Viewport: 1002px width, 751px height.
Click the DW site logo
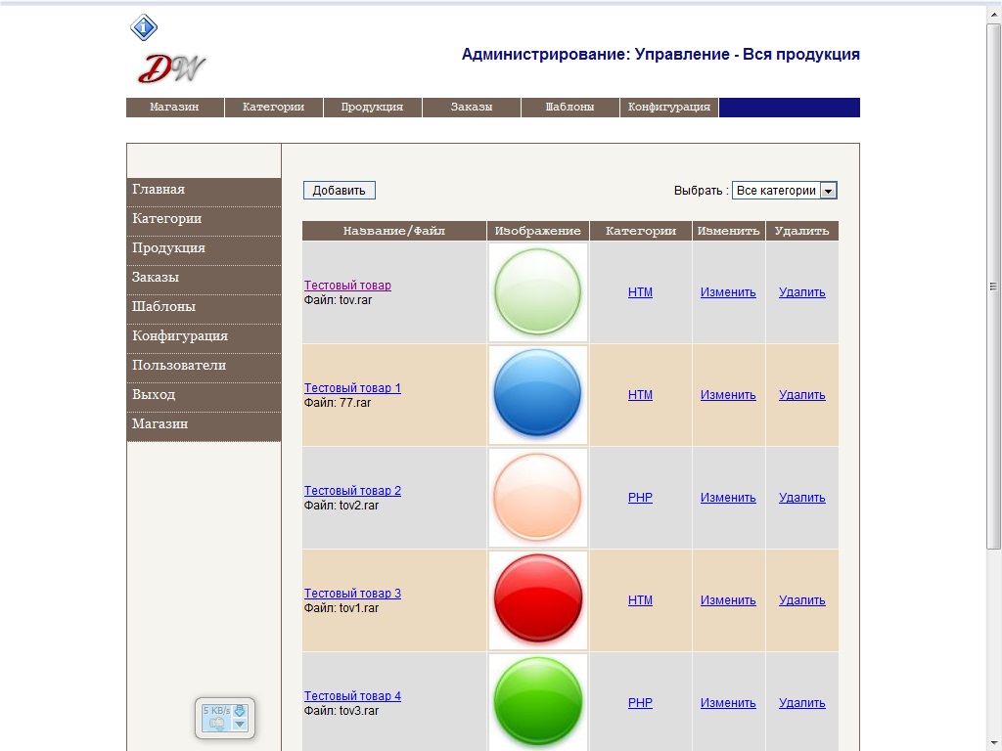[x=171, y=68]
